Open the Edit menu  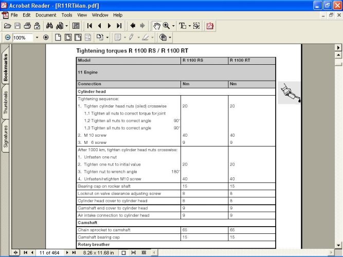click(26, 15)
